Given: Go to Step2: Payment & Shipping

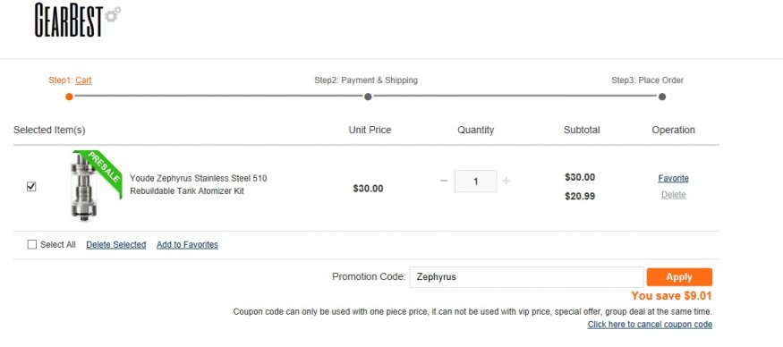Looking at the screenshot, I should 365,80.
